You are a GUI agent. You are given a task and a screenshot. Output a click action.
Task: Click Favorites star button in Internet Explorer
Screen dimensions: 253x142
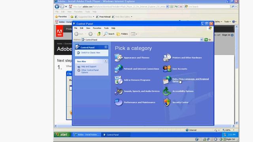[61, 17]
